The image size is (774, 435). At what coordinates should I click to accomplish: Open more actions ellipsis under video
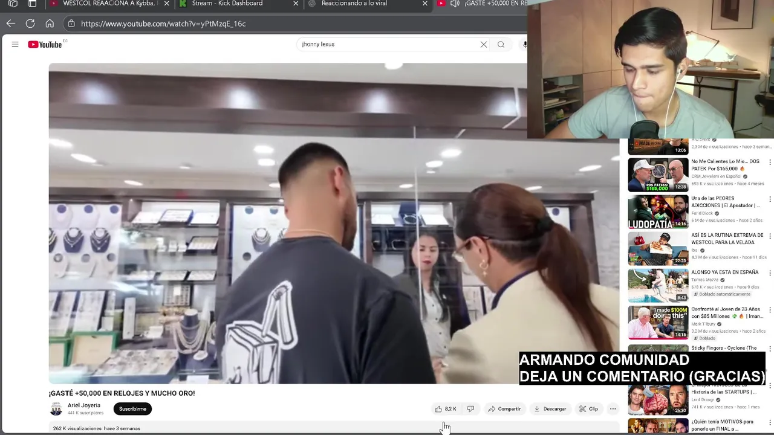click(x=613, y=409)
